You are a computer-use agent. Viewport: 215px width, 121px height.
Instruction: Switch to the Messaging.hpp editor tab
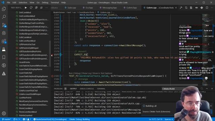(108, 8)
